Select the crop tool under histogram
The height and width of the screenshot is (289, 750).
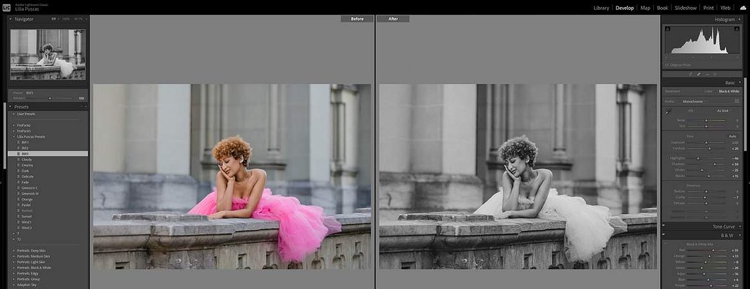coord(691,74)
